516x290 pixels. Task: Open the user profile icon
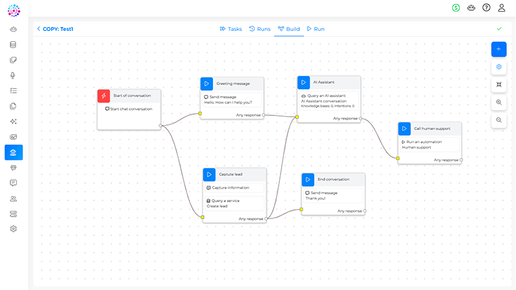tap(501, 8)
